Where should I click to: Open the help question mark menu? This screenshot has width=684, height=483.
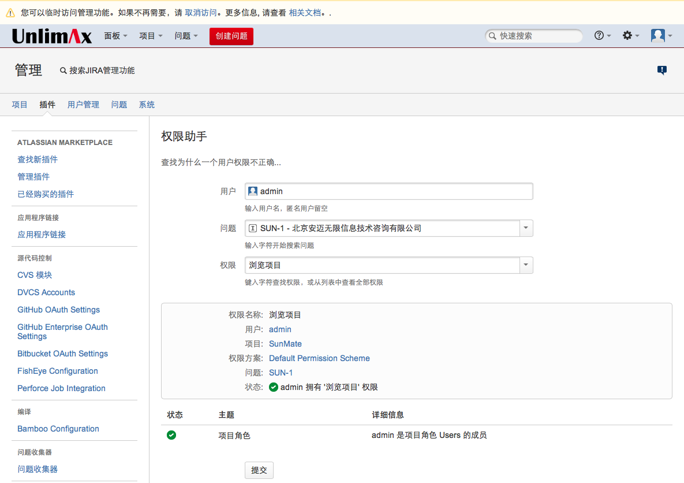pos(599,36)
